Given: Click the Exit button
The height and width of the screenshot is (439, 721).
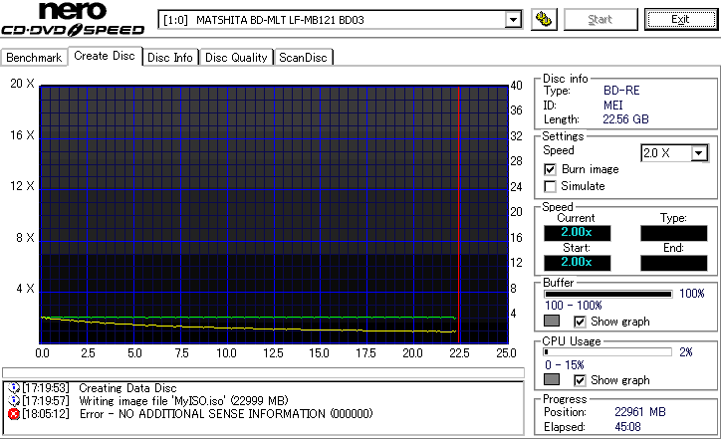Looking at the screenshot, I should click(x=680, y=19).
